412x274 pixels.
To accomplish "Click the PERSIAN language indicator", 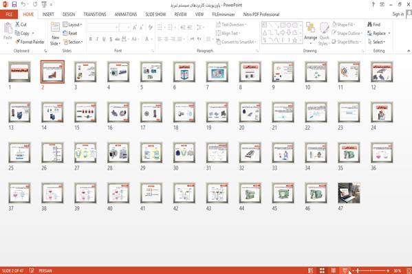I will [45, 271].
